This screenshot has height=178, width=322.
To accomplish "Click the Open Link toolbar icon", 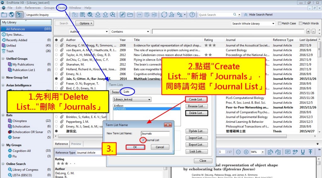I will [x=122, y=15].
